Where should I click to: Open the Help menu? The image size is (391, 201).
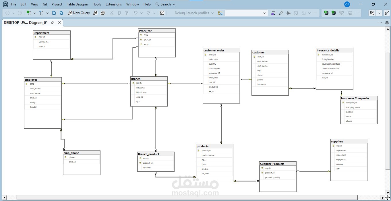pyautogui.click(x=147, y=4)
